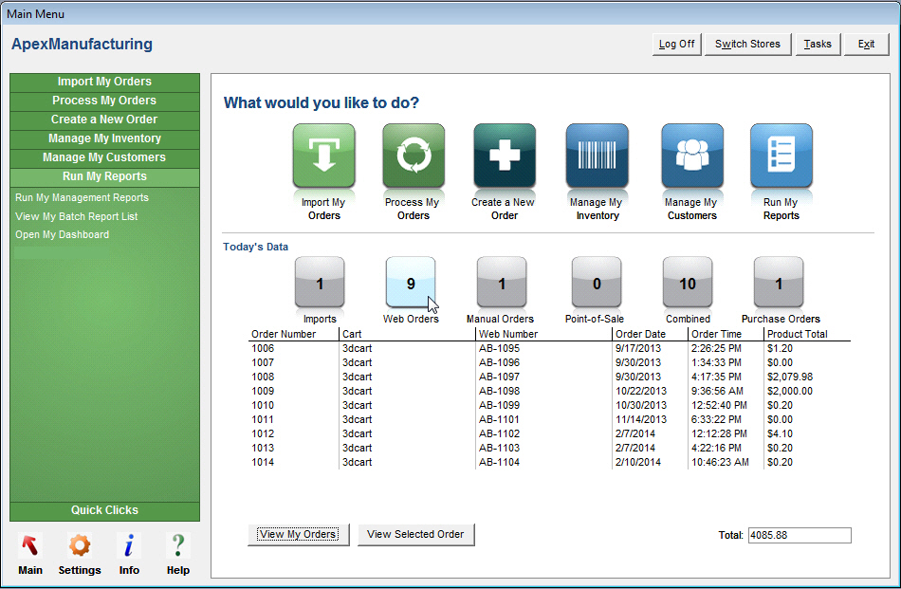Select the Create a New Order icon
This screenshot has height=589, width=901.
504,156
